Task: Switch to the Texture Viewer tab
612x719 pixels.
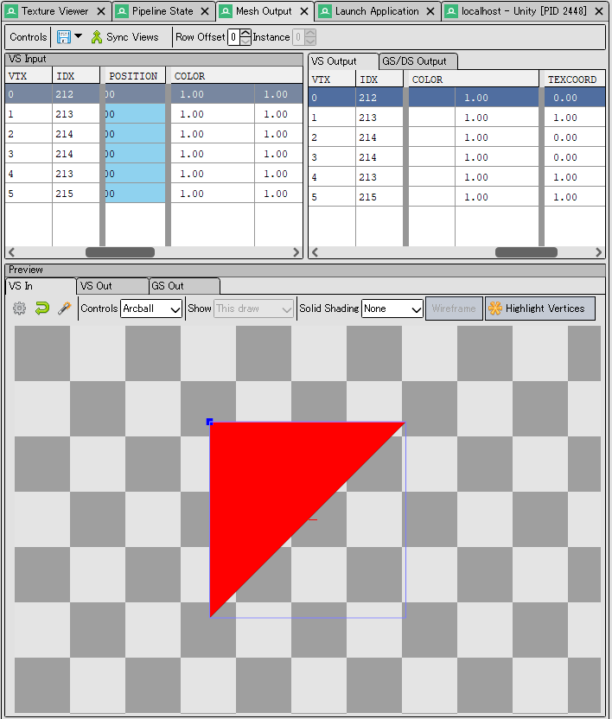Action: point(54,11)
